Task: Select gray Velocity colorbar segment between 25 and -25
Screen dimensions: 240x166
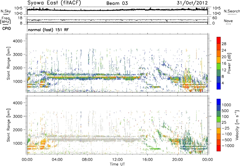Action: (x=219, y=125)
